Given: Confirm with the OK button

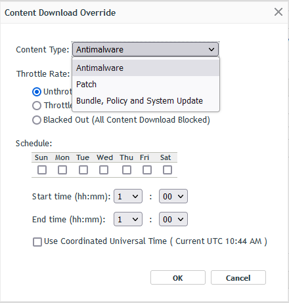Looking at the screenshot, I should (x=178, y=277).
